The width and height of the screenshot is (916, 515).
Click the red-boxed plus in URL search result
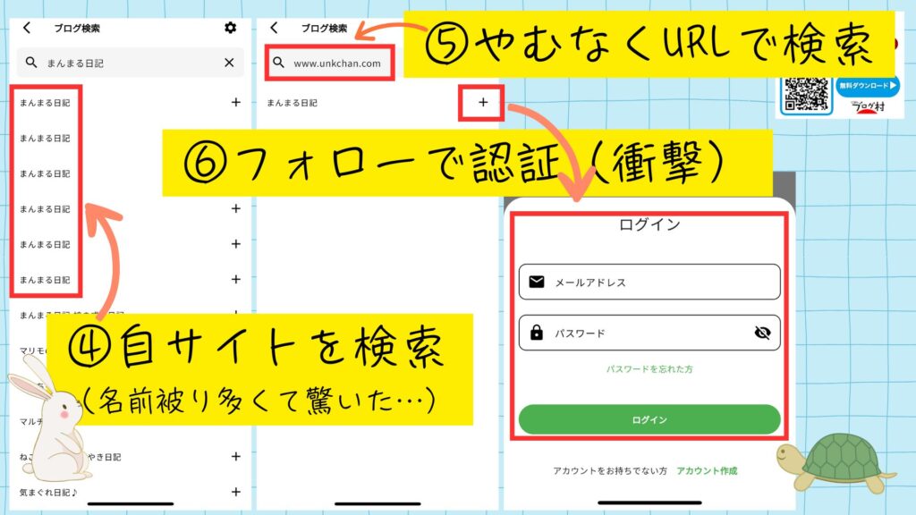click(x=483, y=103)
